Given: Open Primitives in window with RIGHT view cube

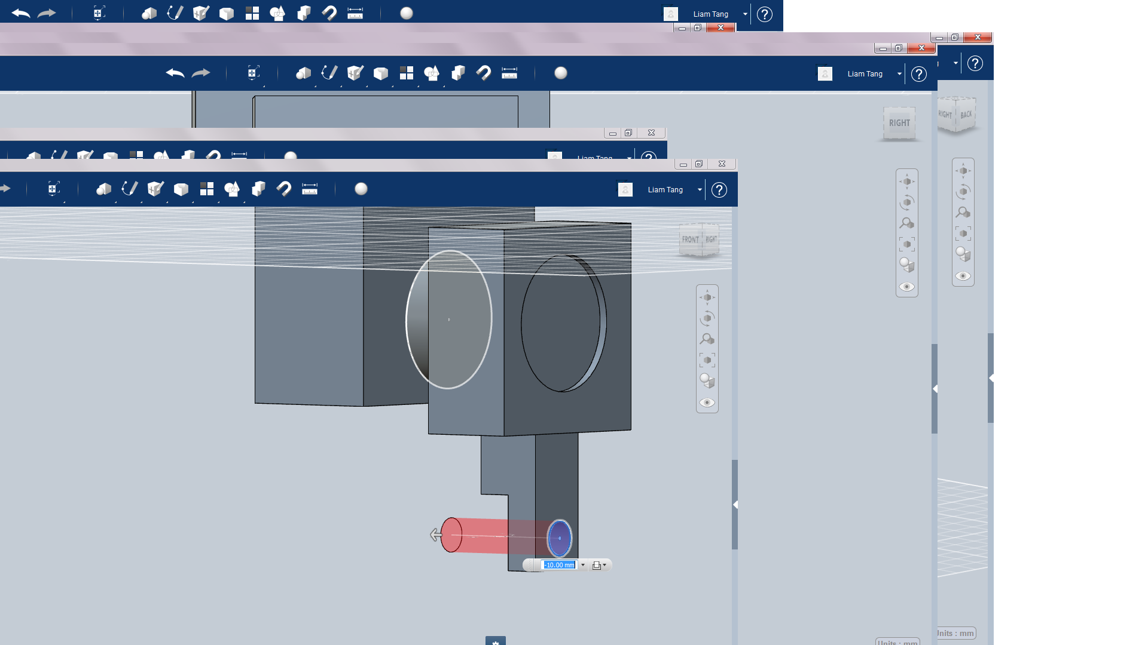Looking at the screenshot, I should [x=303, y=73].
